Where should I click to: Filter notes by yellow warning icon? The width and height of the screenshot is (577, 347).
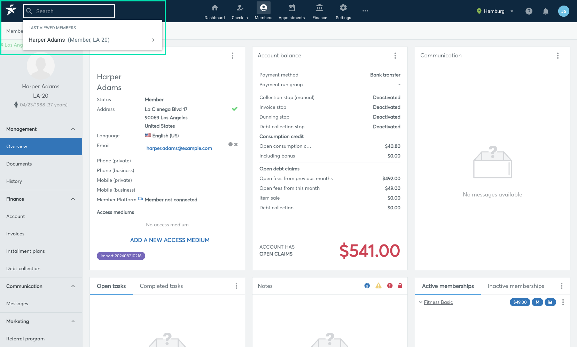pyautogui.click(x=379, y=286)
